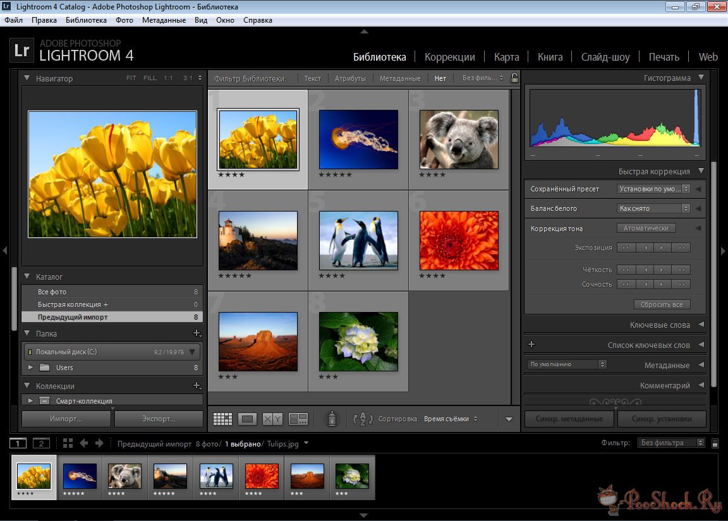The height and width of the screenshot is (521, 728).
Task: Click the Синхр. установки button
Action: [x=662, y=419]
